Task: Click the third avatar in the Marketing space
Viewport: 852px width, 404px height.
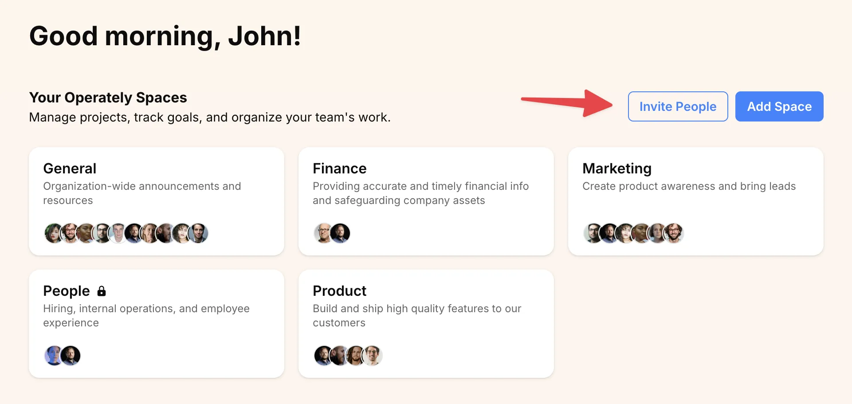Action: click(626, 233)
